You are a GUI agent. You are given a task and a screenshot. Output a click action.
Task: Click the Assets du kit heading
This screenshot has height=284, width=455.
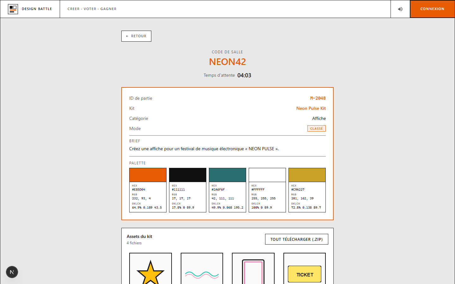pos(139,236)
